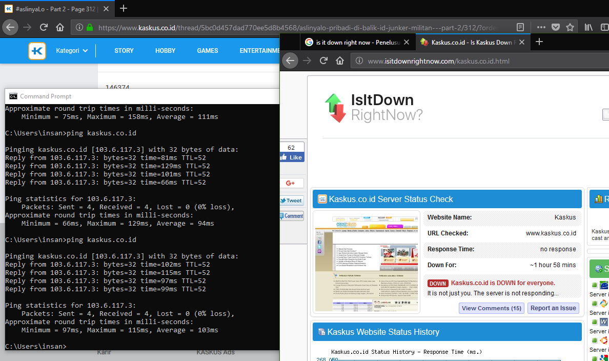609x361 pixels.
Task: Click View Comments (15) button
Action: [x=491, y=308]
